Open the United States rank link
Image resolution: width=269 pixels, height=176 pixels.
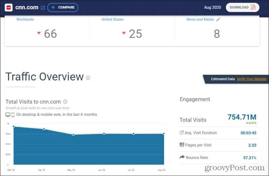(x=112, y=19)
